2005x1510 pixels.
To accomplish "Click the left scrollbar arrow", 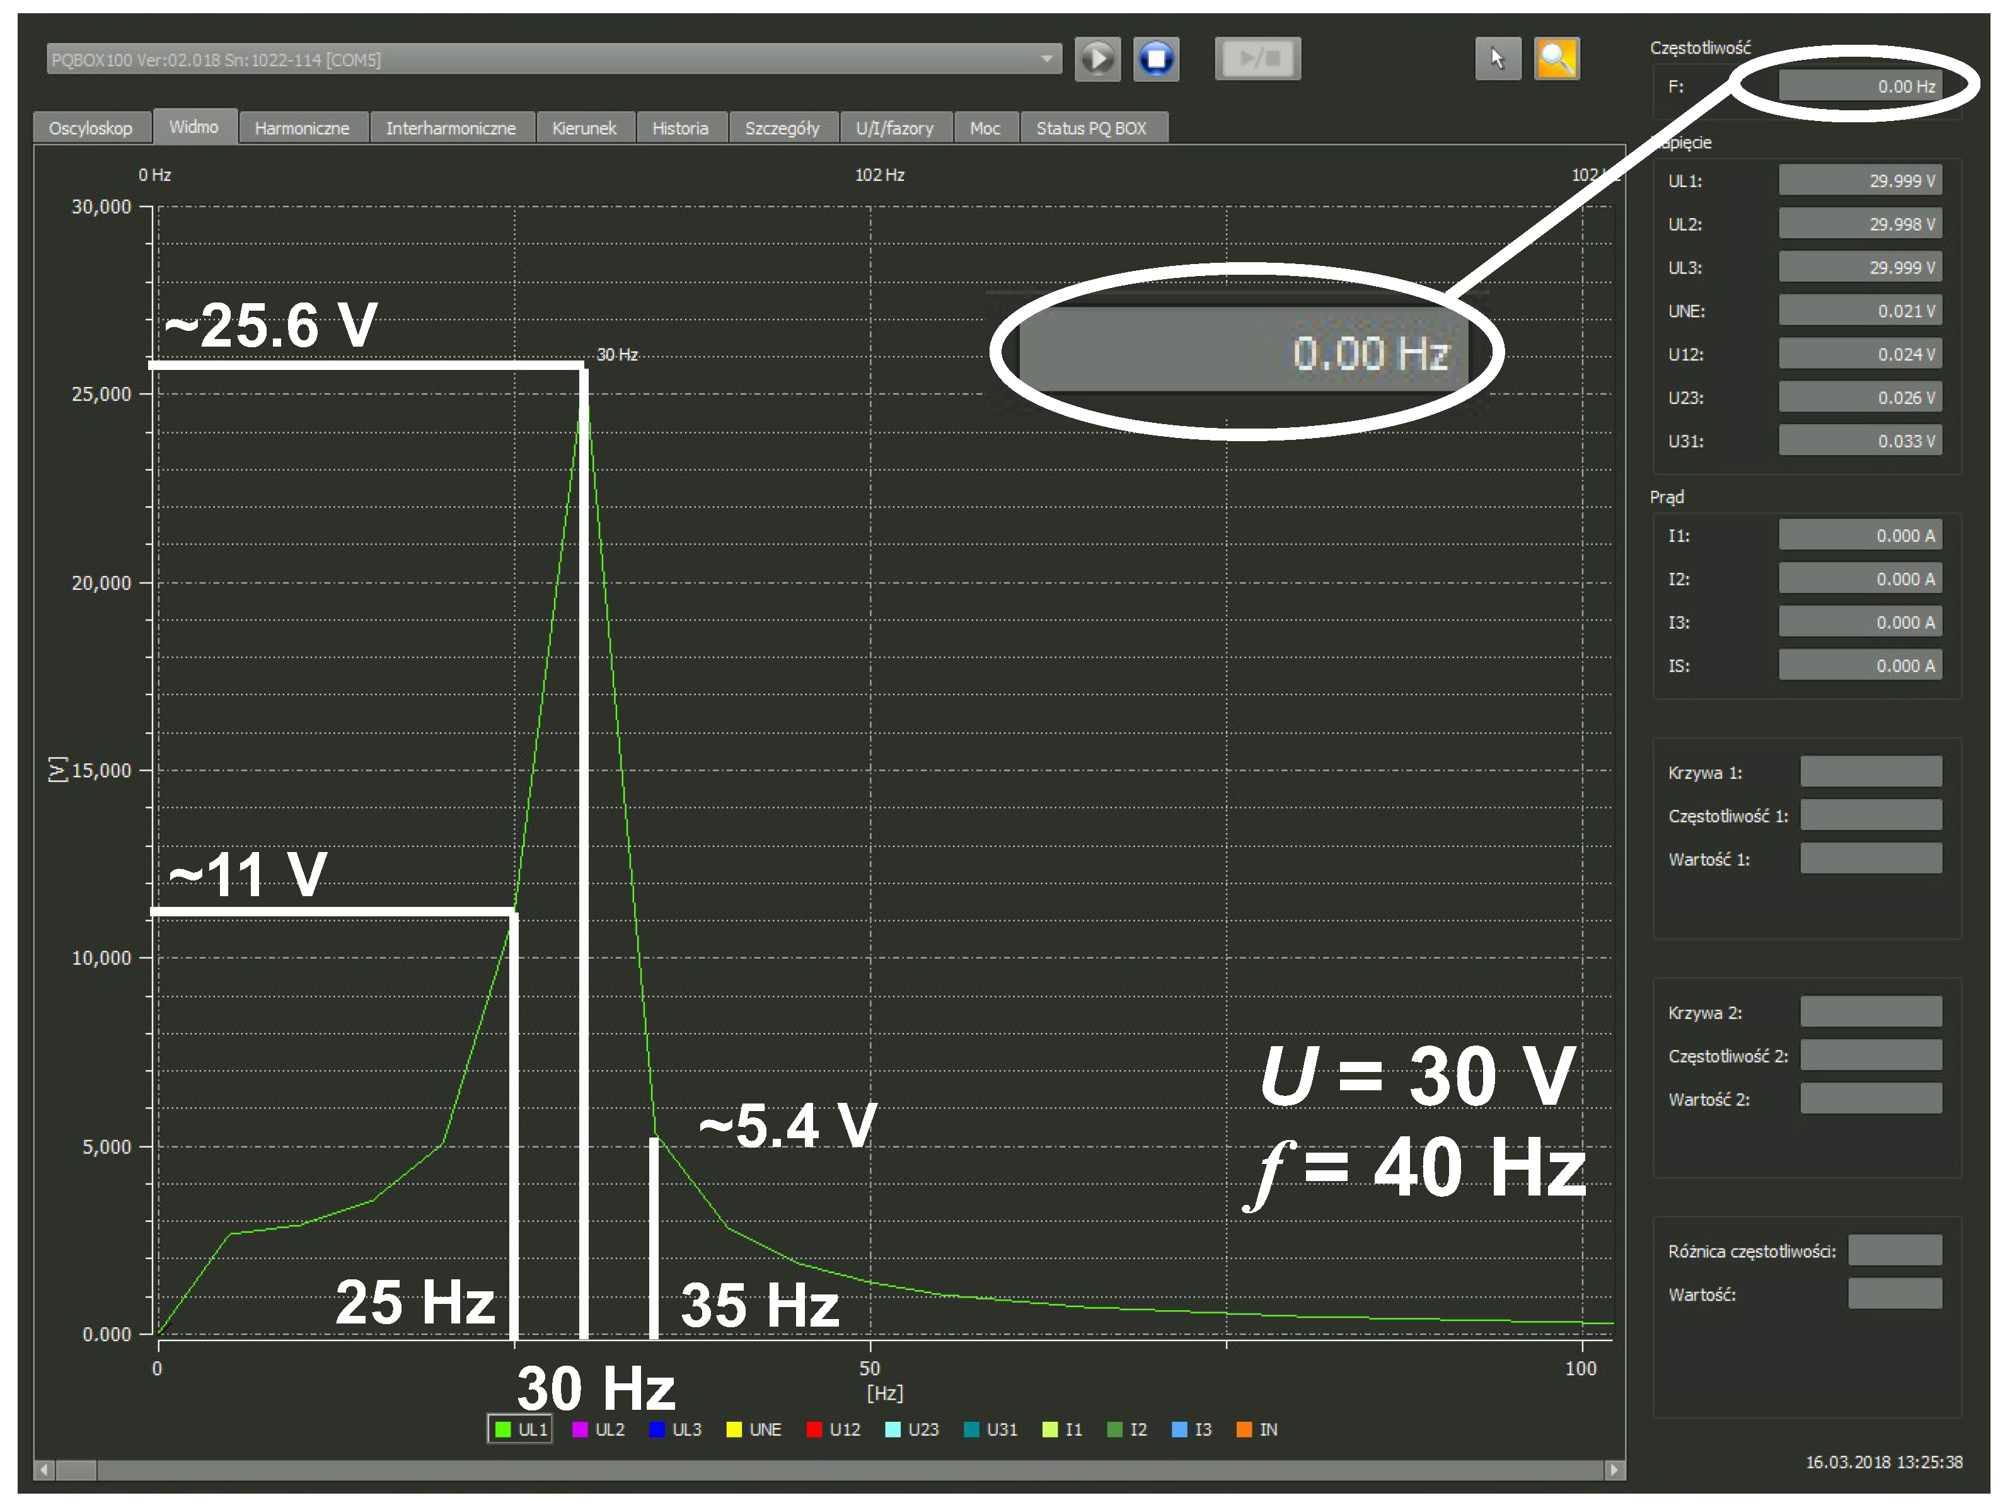I will 43,1469.
